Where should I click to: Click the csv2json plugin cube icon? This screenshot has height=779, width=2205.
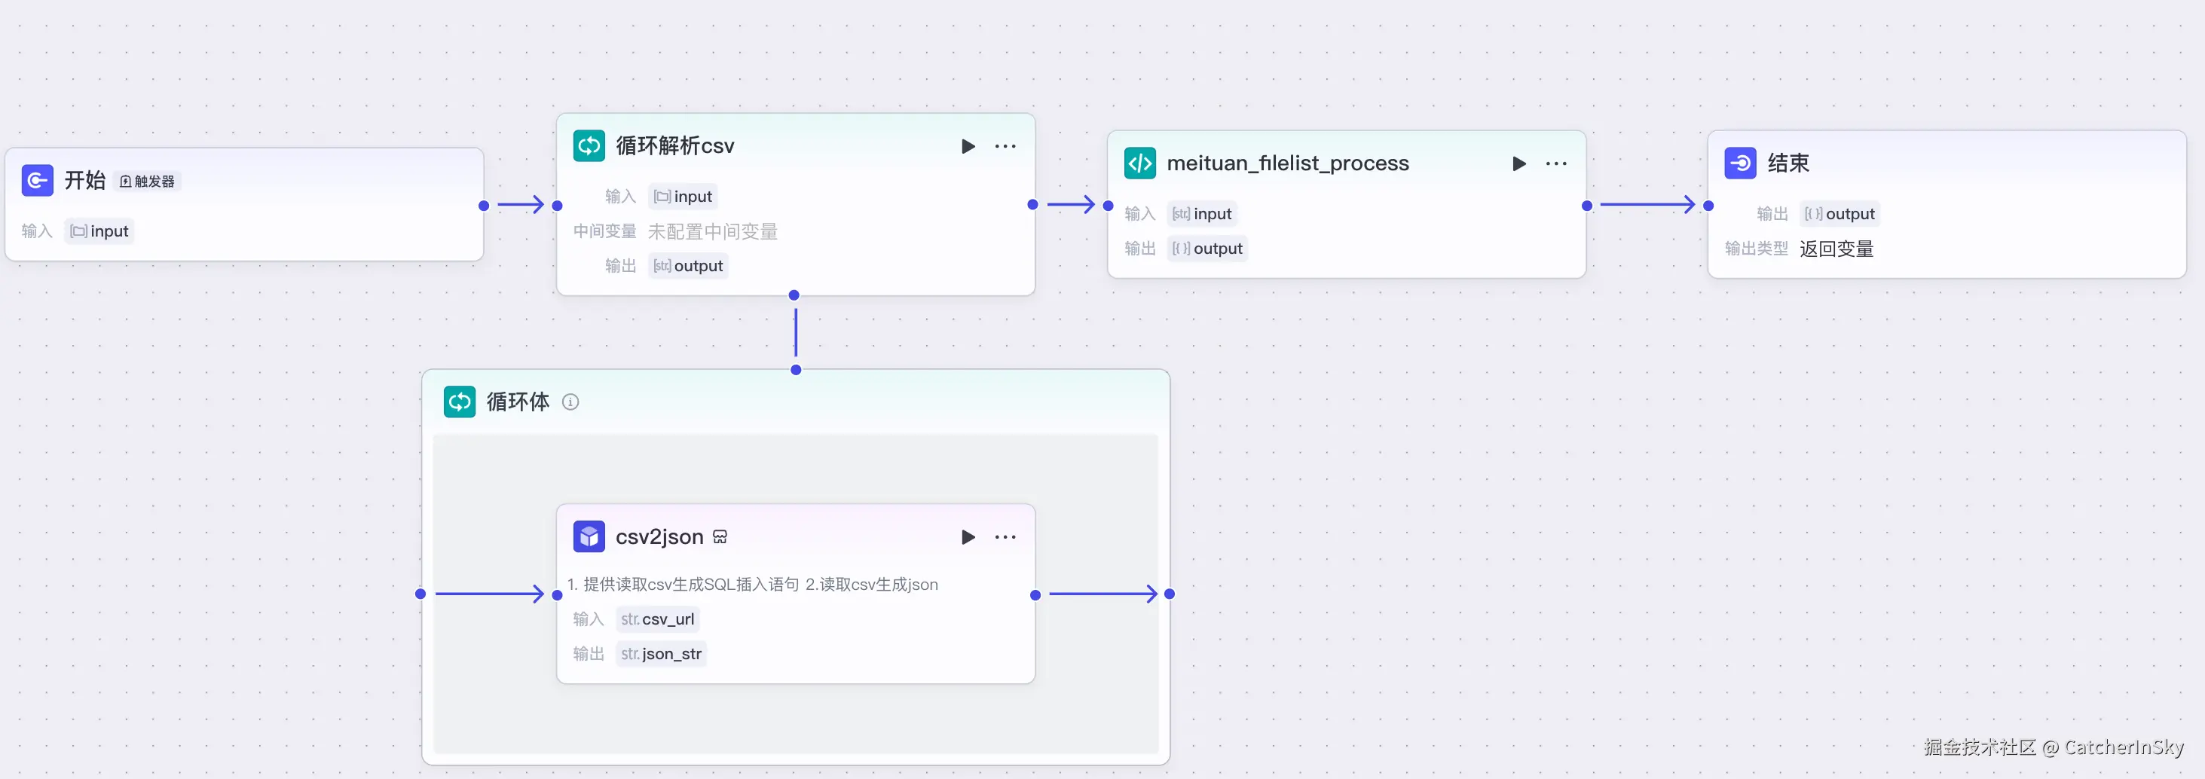(588, 536)
